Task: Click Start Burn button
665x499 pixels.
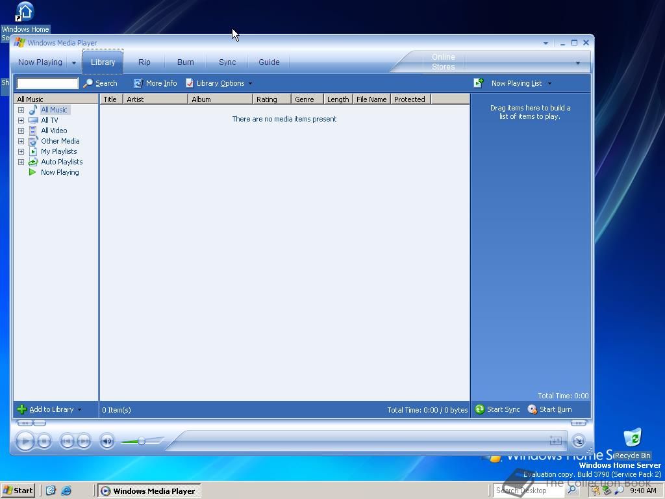Action: point(549,409)
